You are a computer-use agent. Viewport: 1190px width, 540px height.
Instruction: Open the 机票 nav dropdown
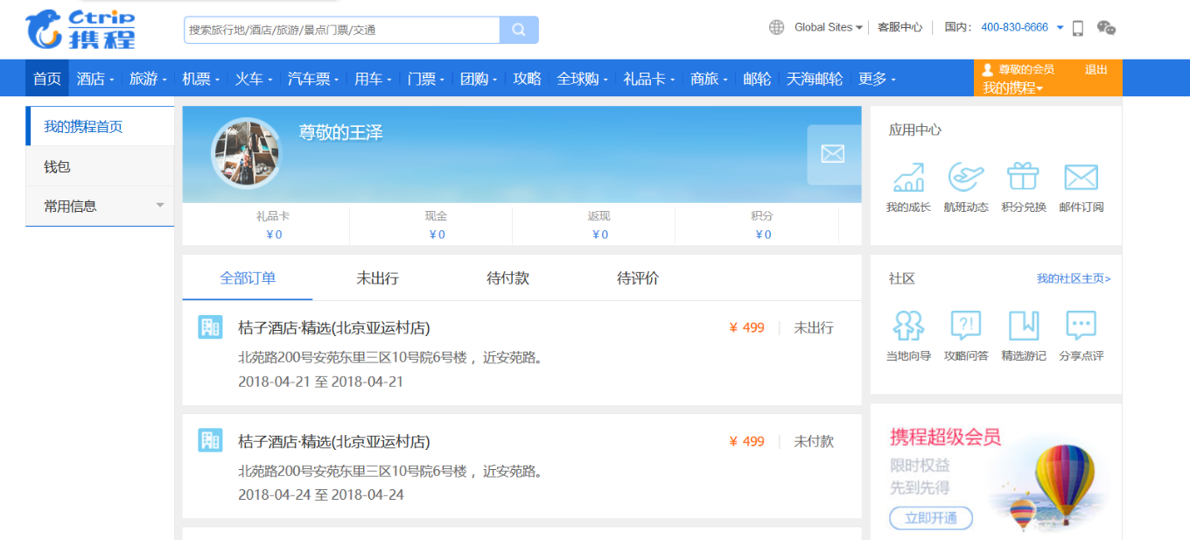coord(200,79)
